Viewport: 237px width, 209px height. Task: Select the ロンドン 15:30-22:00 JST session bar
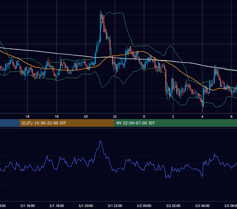click(67, 123)
